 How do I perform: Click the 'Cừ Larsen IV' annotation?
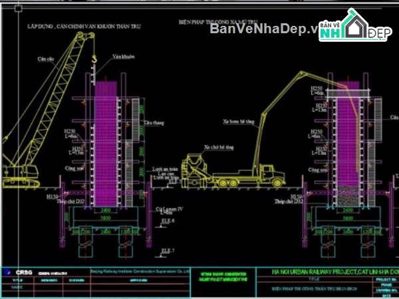[169, 209]
